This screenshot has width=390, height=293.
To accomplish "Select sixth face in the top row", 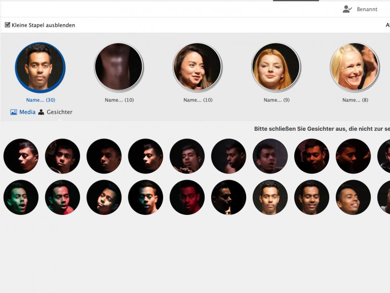I will coord(228,156).
